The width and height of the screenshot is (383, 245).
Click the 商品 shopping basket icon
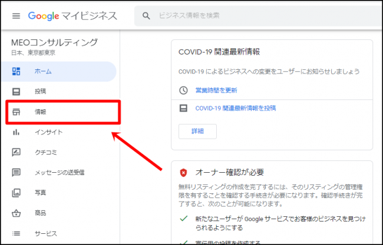pos(16,213)
